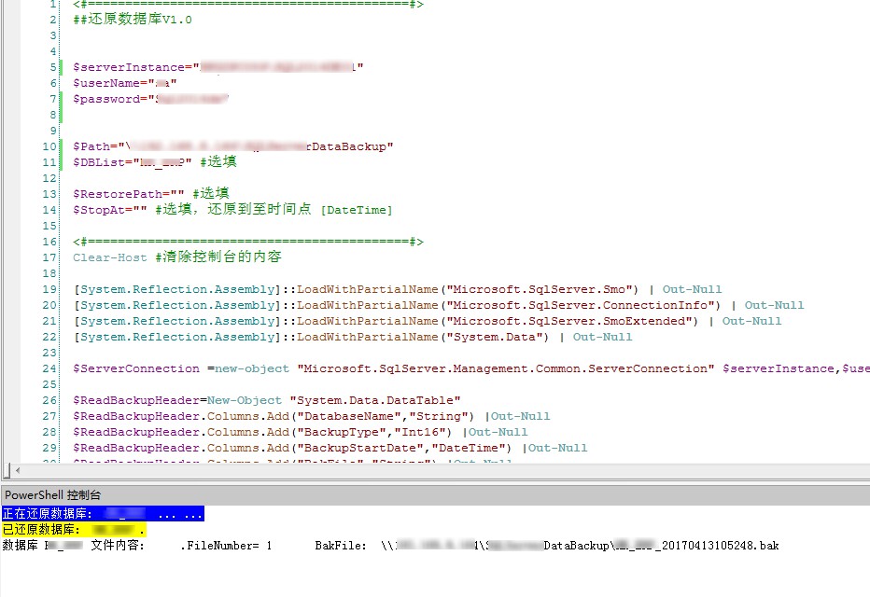Click Out-Null on line 22
870x597 pixels.
[603, 337]
